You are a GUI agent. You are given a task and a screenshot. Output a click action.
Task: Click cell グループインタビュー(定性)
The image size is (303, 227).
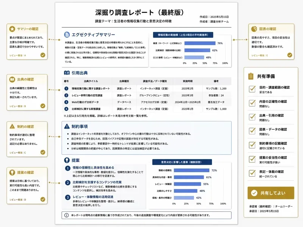point(155,95)
